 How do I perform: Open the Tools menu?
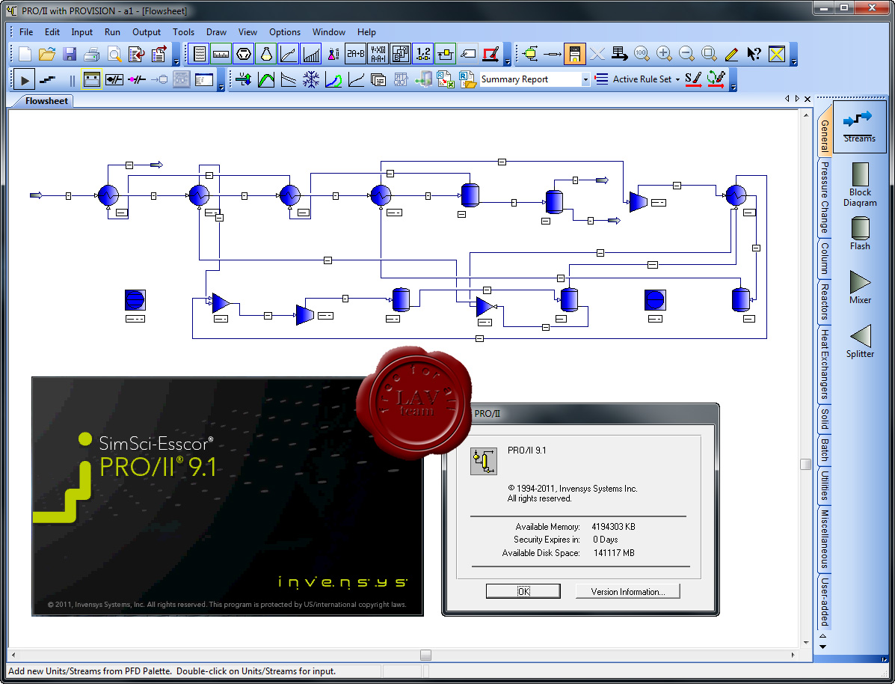(184, 32)
